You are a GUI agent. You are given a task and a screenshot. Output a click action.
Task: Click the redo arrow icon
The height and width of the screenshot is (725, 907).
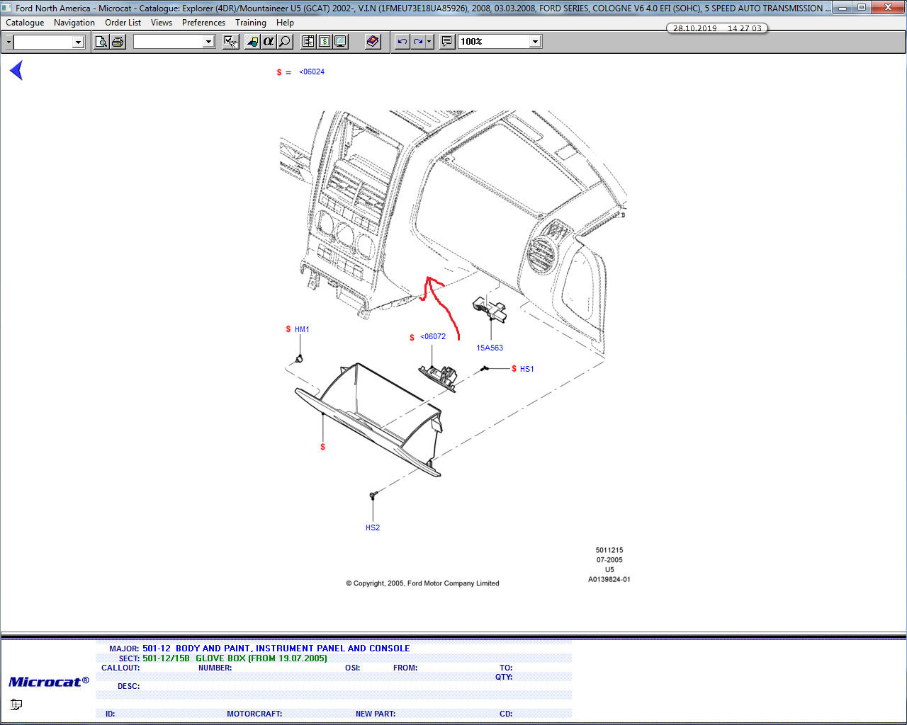click(418, 42)
